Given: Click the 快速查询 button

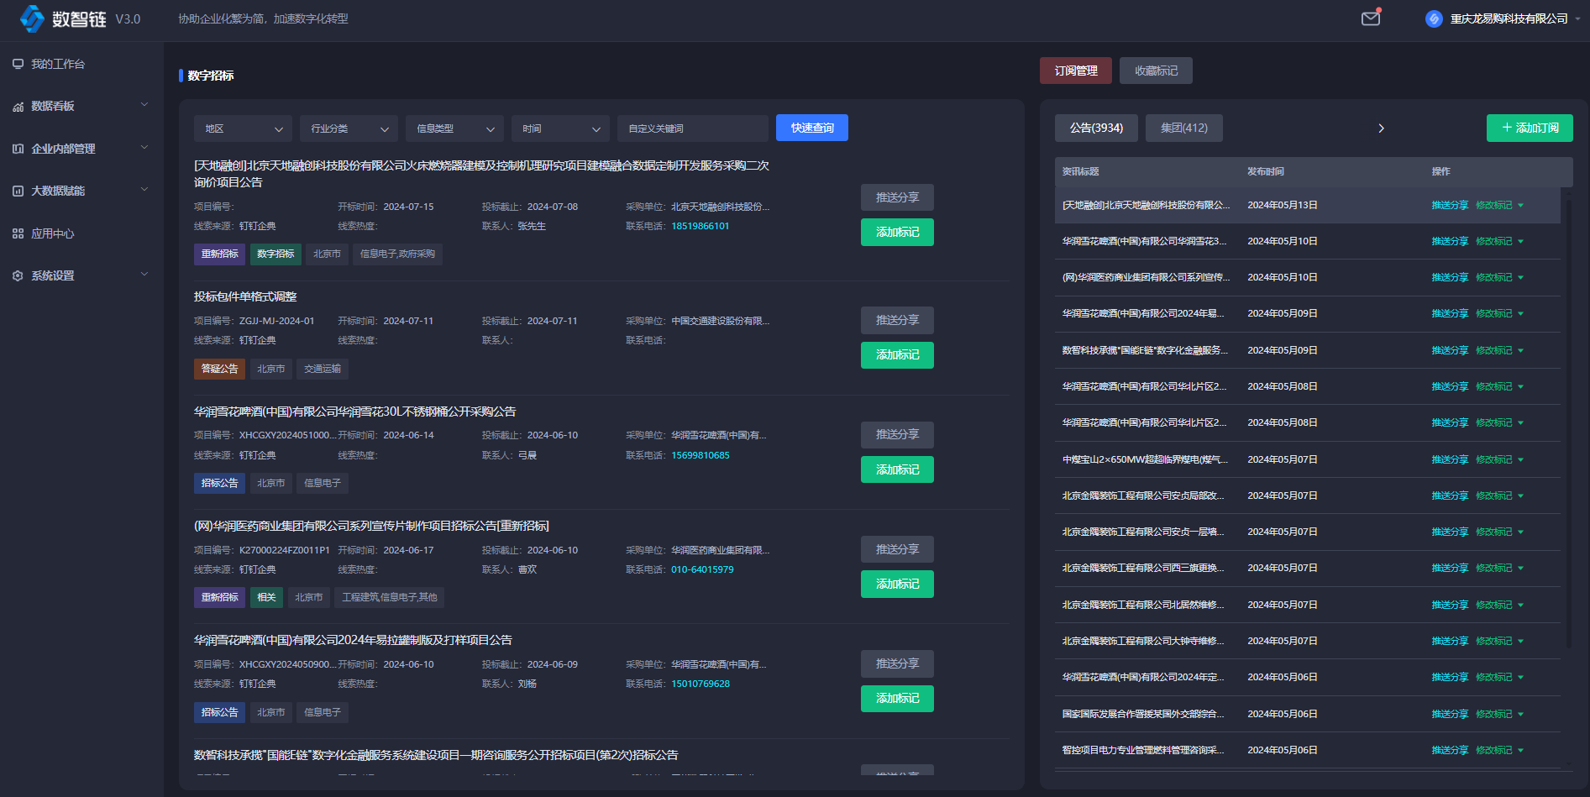Looking at the screenshot, I should (812, 128).
